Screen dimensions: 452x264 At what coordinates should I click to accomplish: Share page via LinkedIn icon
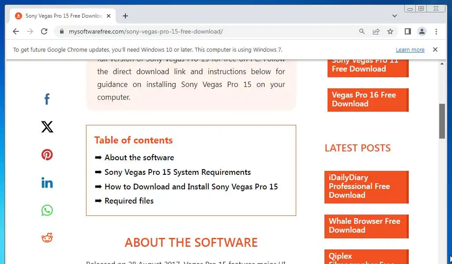click(x=47, y=182)
